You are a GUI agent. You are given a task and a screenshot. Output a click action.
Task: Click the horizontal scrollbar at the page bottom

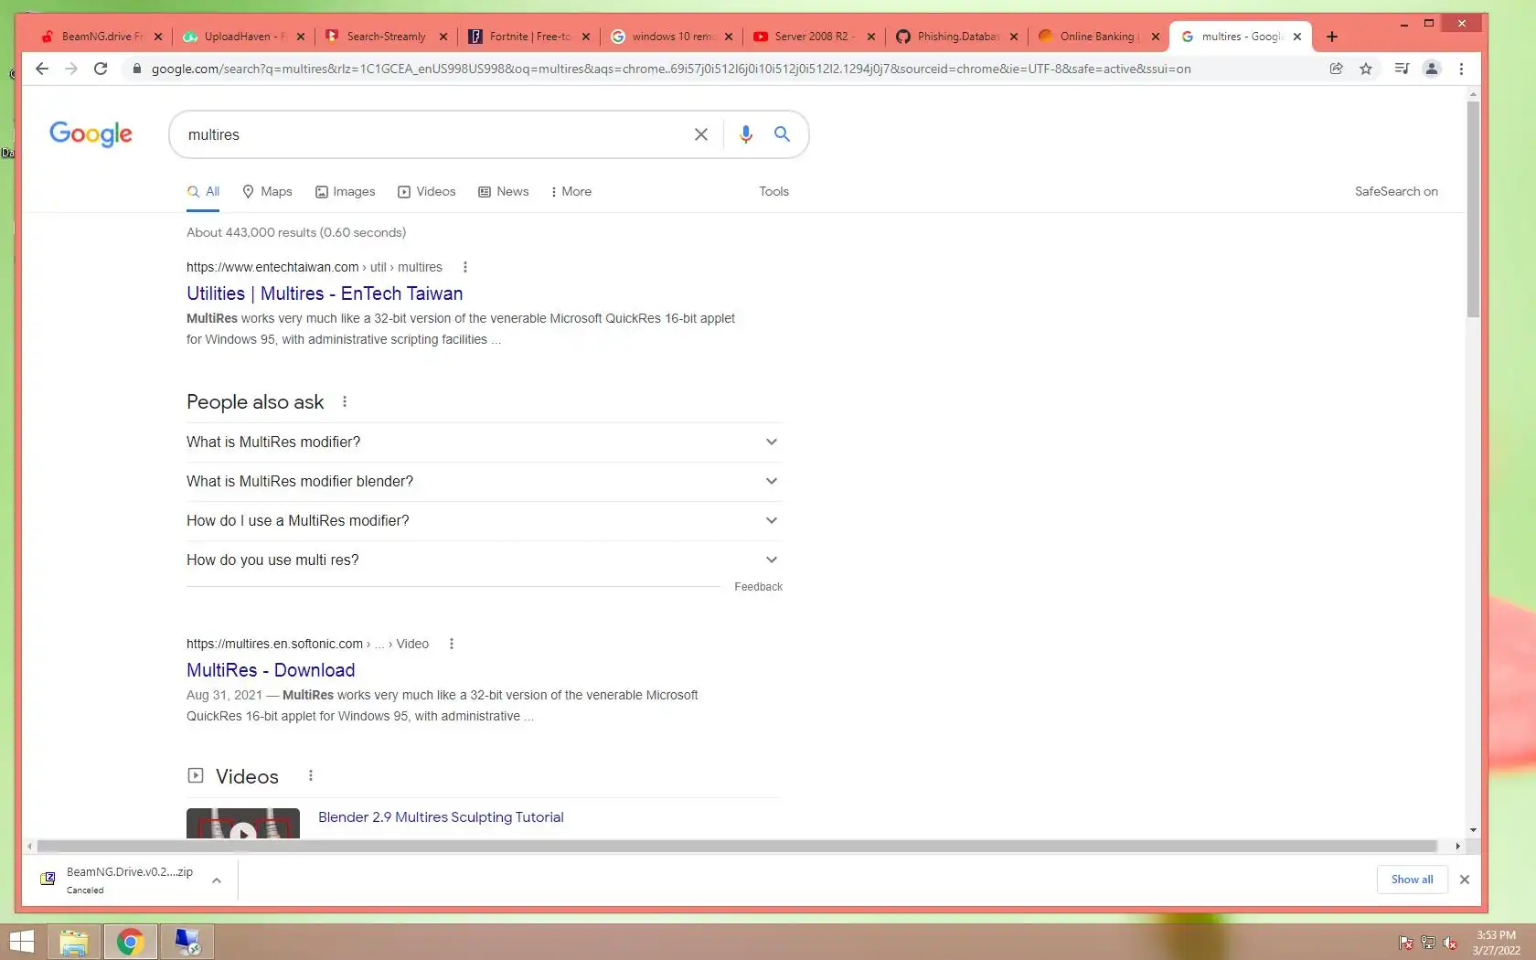pos(737,846)
